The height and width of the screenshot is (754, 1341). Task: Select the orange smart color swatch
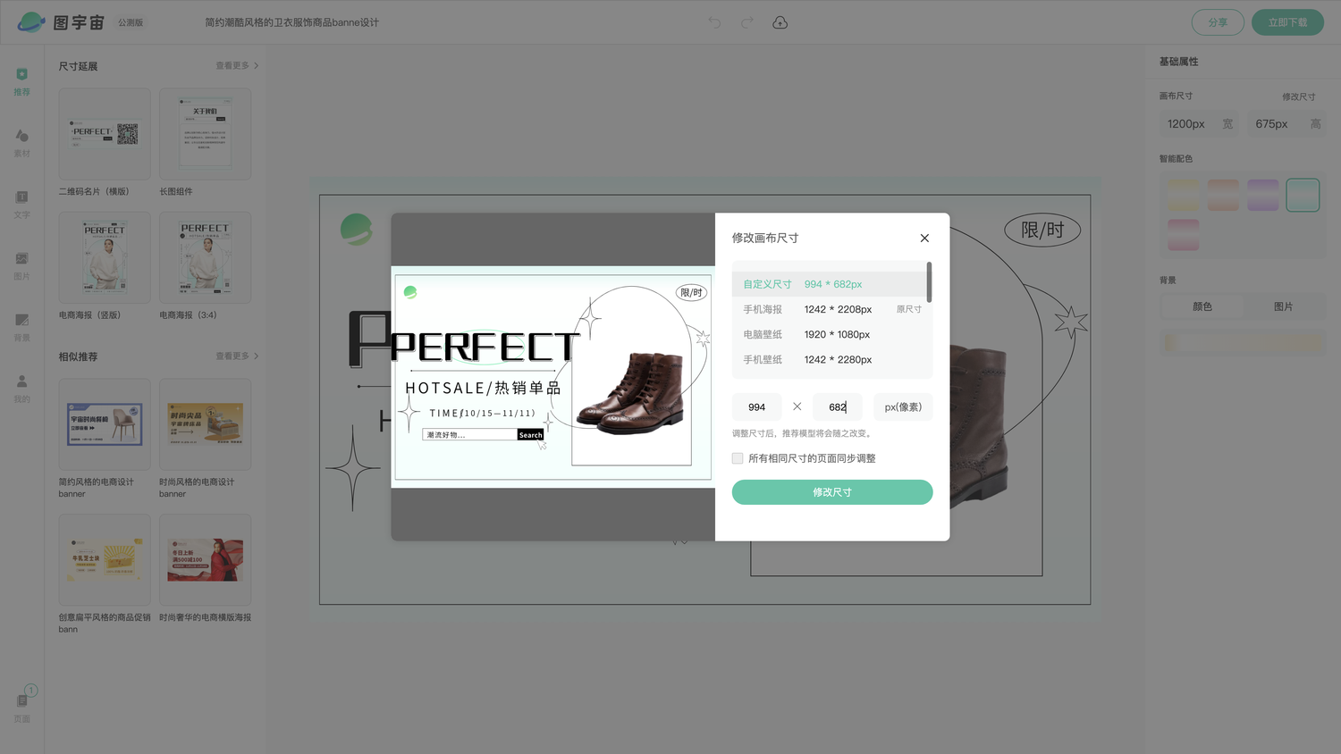(x=1223, y=195)
